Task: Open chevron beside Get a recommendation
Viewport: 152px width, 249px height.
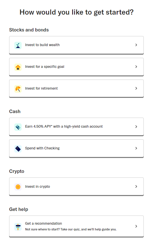Action: point(136,226)
